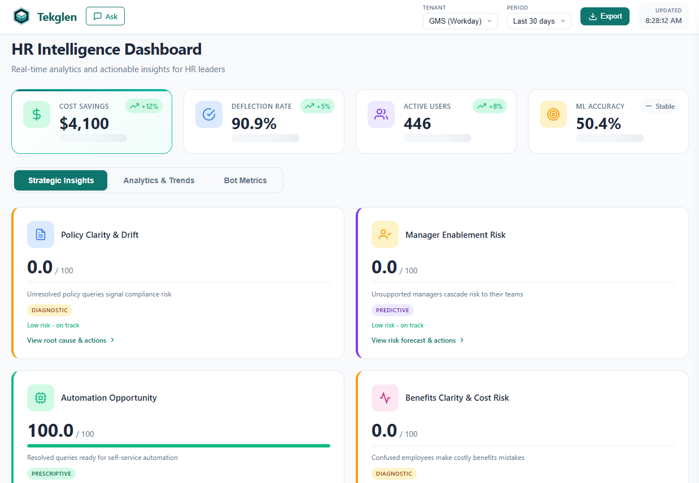The height and width of the screenshot is (483, 699).
Task: Click the document icon on Policy Clarity card
Action: (x=40, y=234)
